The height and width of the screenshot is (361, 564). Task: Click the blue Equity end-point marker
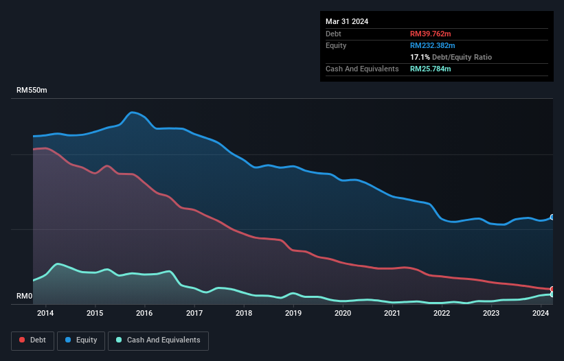552,217
